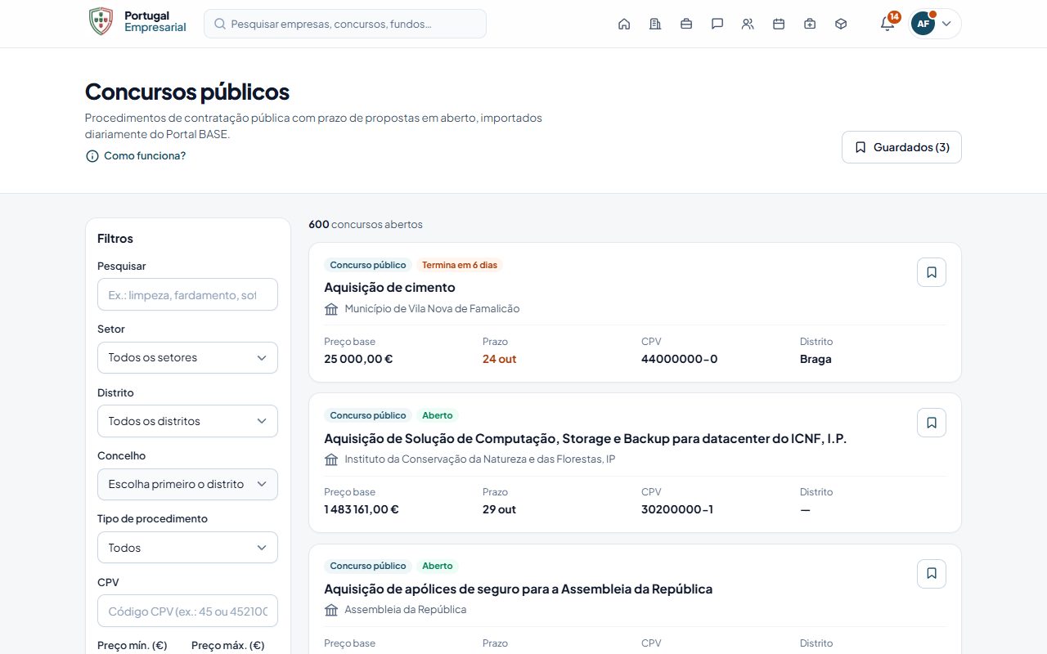Click Instituto da Conservação da Natureza entity
Screen dimensions: 1047x654
(480, 459)
